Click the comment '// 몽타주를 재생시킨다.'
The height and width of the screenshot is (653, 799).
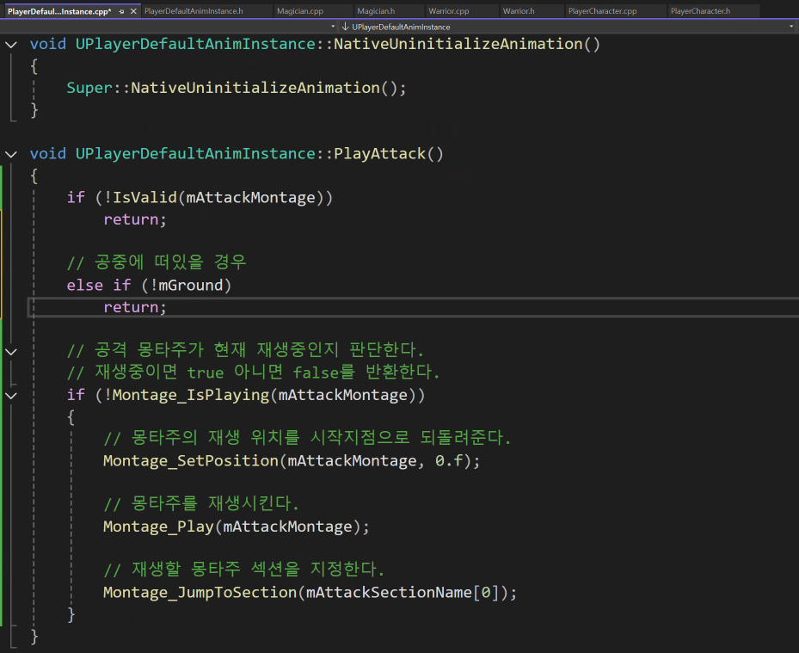[201, 503]
